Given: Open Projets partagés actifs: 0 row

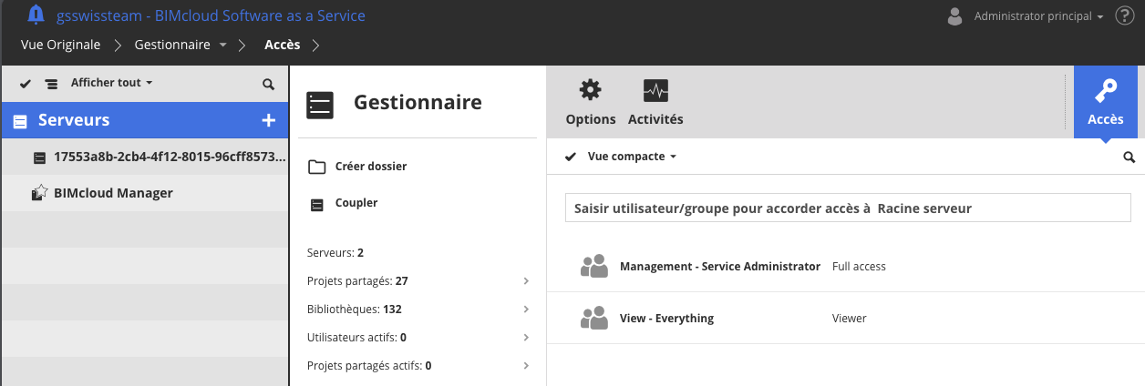Looking at the screenshot, I should pyautogui.click(x=419, y=366).
